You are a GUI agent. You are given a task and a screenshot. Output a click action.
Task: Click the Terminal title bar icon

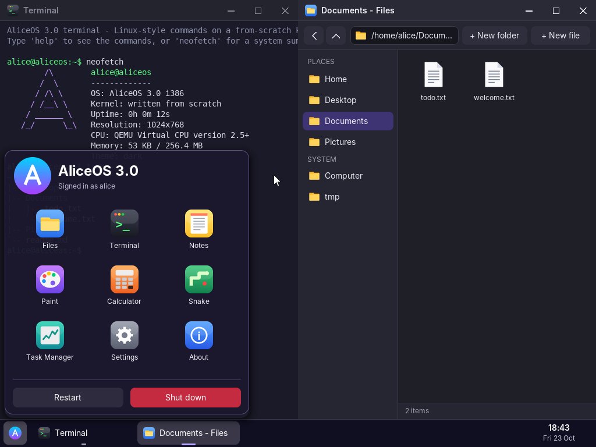[x=13, y=10]
